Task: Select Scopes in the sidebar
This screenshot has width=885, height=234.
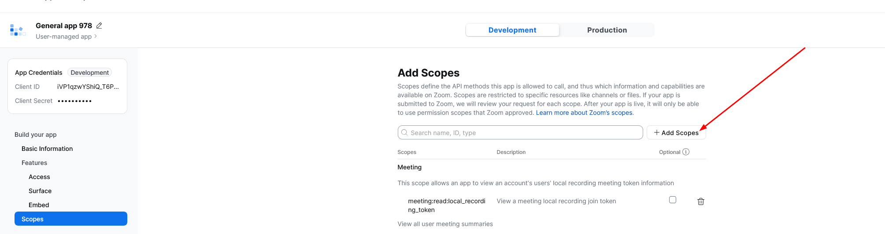Action: coord(71,219)
